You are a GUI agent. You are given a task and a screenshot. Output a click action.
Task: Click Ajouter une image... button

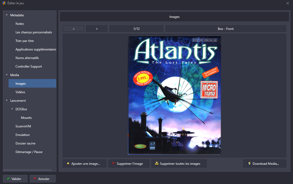(85, 163)
